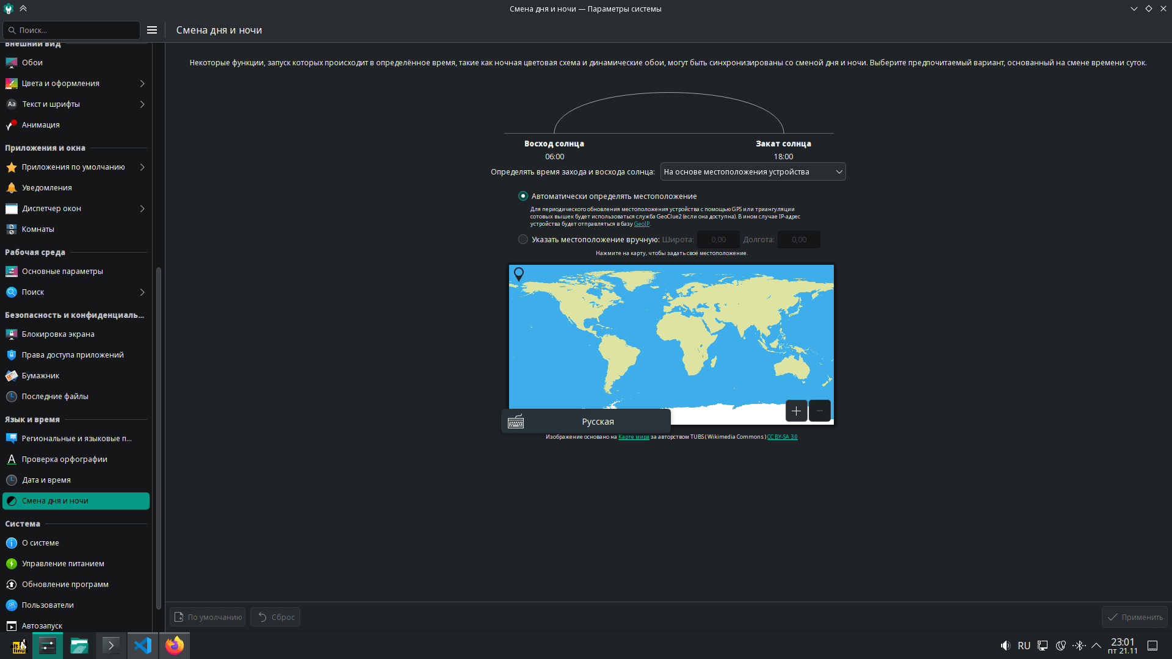Click the Bluetooth tray icon
Viewport: 1172px width, 659px height.
coord(1079,646)
